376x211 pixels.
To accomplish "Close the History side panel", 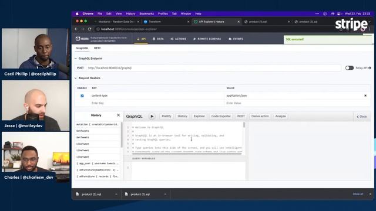I will [118, 115].
